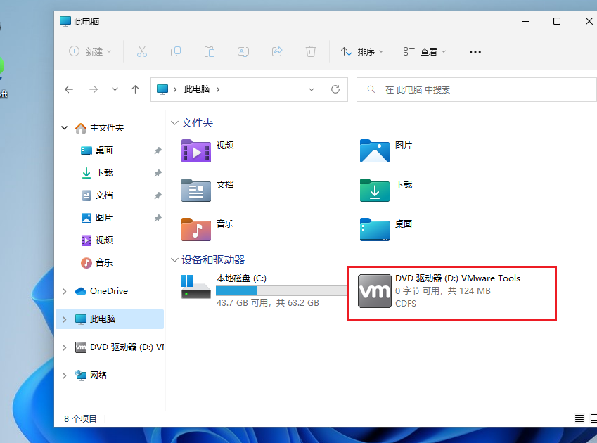Open the 排序 (Sort) menu
The image size is (597, 443).
pos(362,51)
